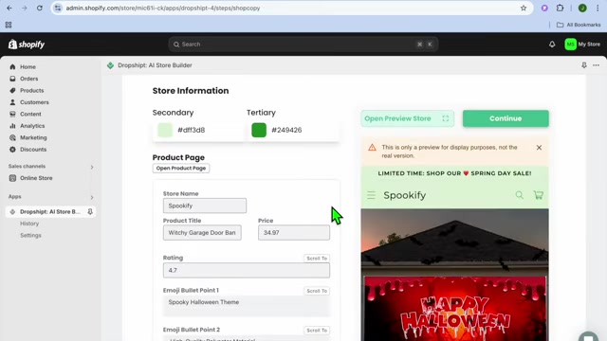Bookmark this page with the star icon
Image resolution: width=607 pixels, height=341 pixels.
pos(524,8)
